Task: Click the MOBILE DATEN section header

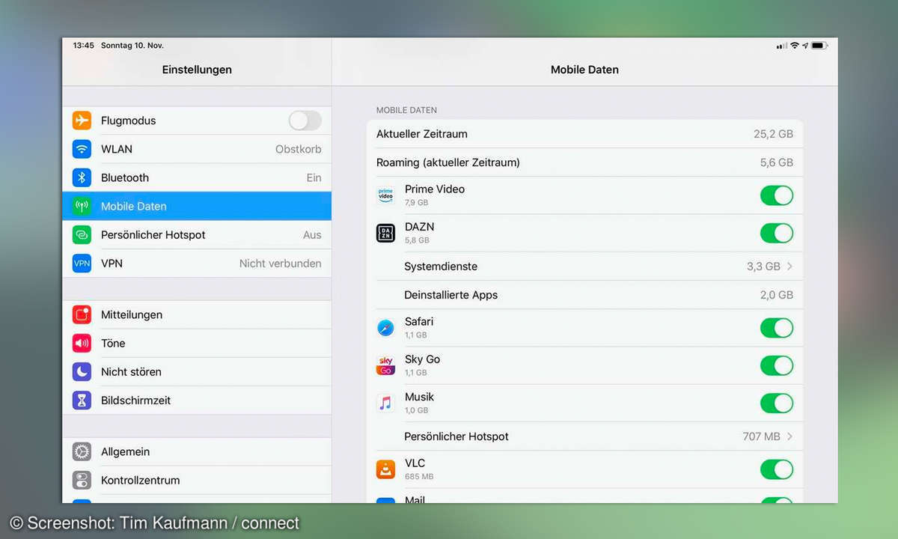Action: click(406, 110)
